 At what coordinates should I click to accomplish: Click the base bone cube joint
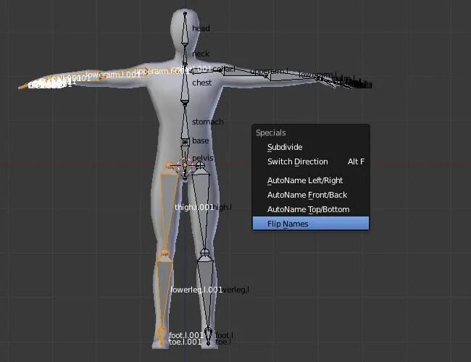click(186, 143)
